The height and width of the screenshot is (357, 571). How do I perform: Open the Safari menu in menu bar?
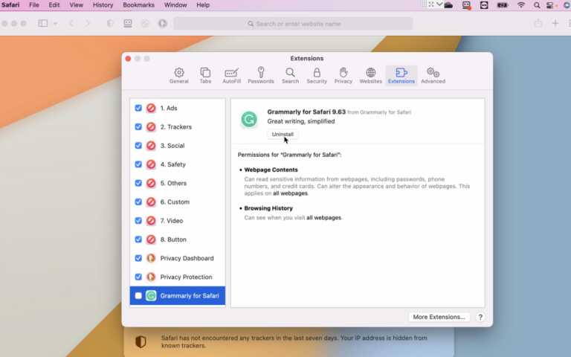click(10, 5)
